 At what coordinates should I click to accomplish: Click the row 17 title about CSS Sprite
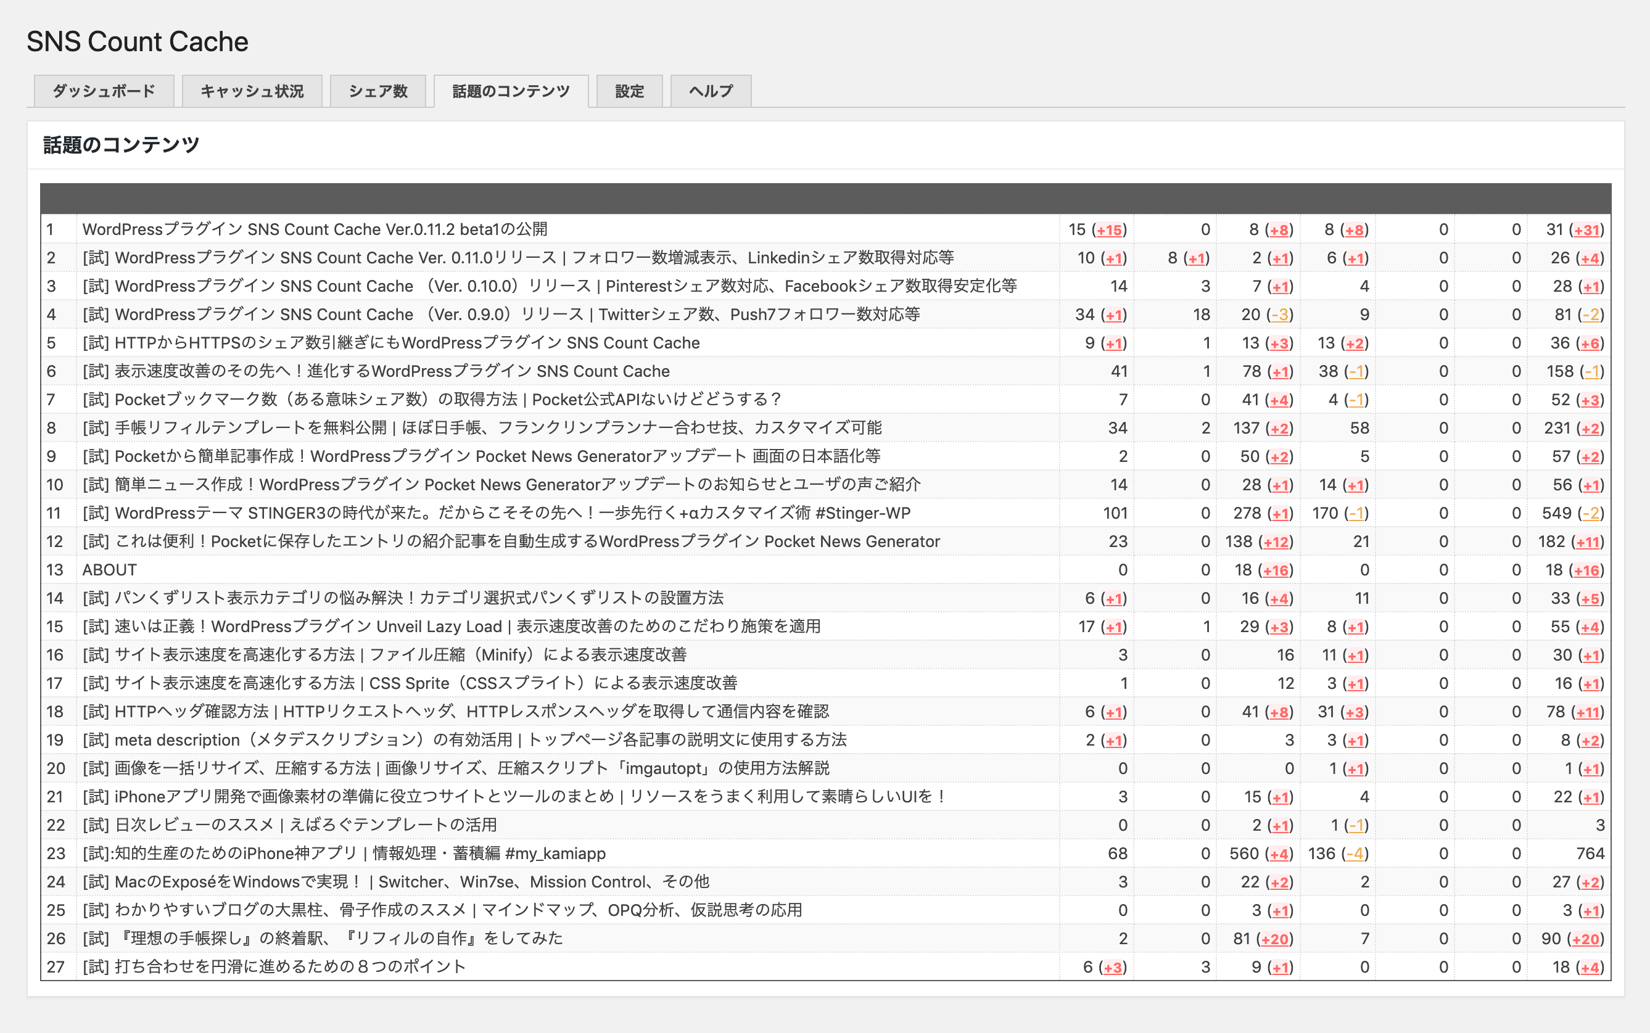410,683
